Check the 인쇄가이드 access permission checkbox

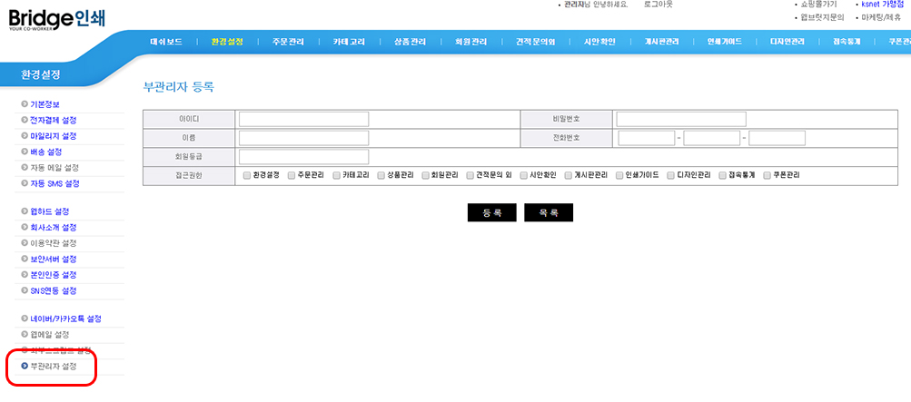coord(619,174)
